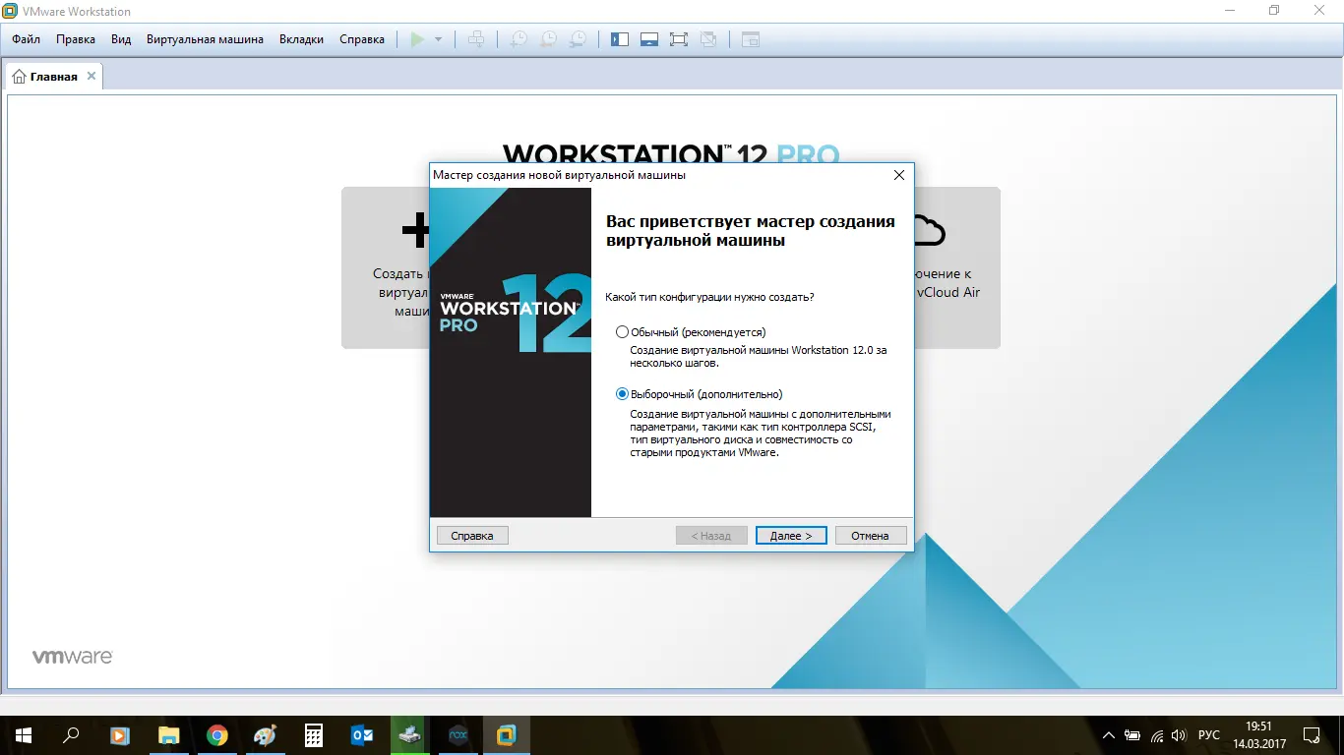Click the Далее button to continue

(x=791, y=536)
